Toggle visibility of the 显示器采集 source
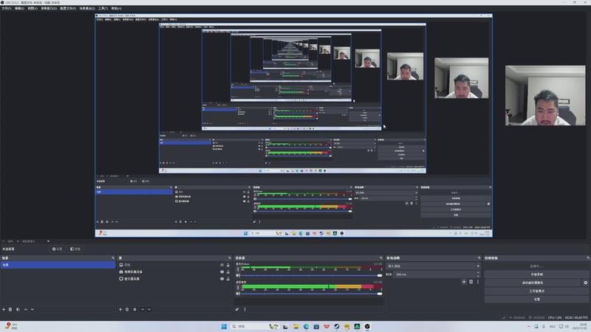 pyautogui.click(x=222, y=279)
